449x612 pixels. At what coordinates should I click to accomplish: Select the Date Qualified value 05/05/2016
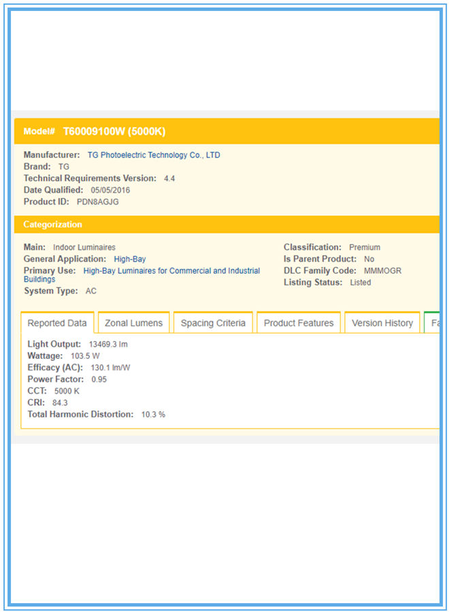coord(110,190)
